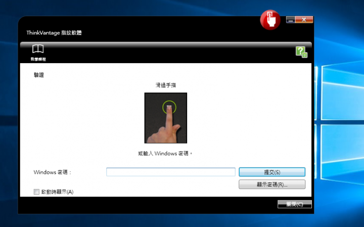Minimize the ThinkVantage fingerprint window

pos(291,20)
